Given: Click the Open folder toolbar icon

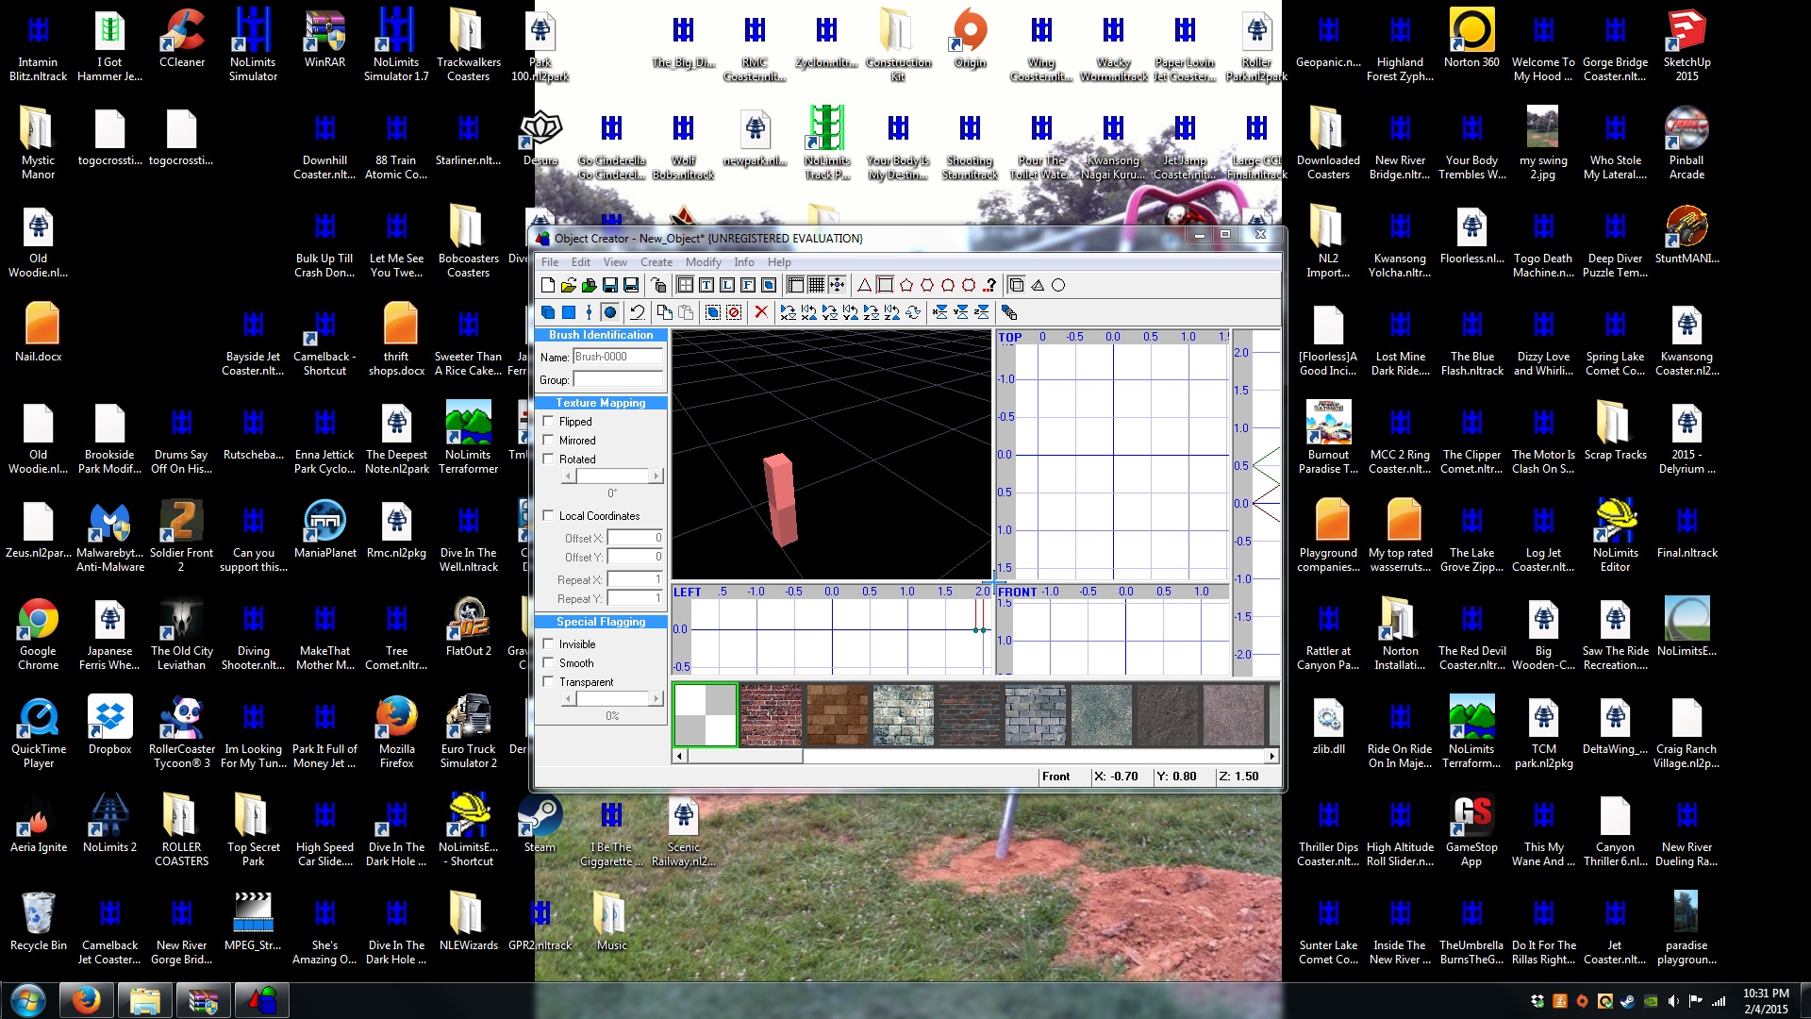Looking at the screenshot, I should pos(568,285).
